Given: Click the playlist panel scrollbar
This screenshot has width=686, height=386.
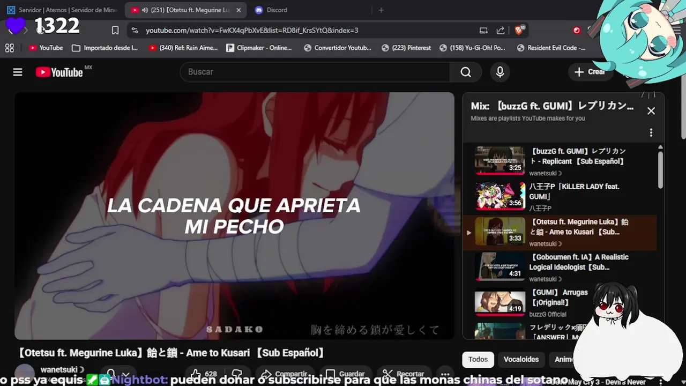Looking at the screenshot, I should click(660, 170).
